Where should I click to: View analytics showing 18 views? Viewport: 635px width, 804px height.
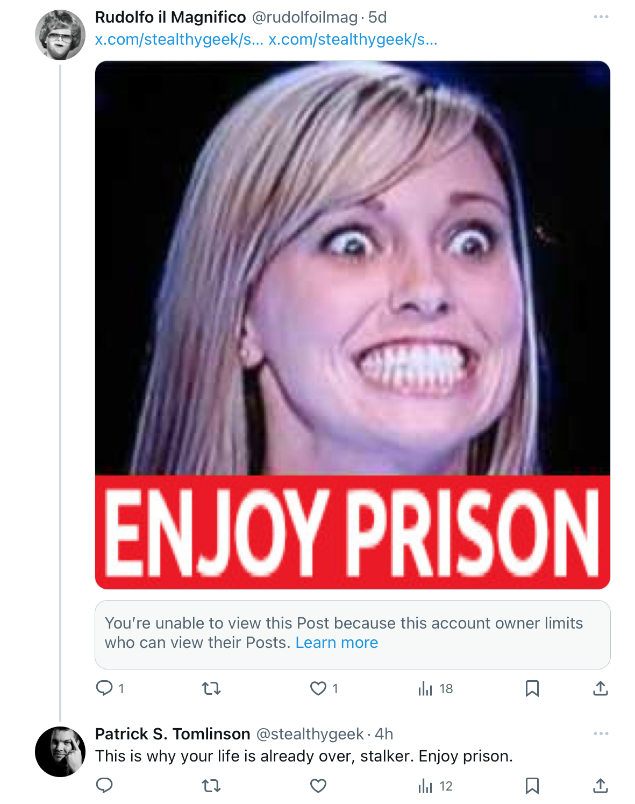click(435, 688)
